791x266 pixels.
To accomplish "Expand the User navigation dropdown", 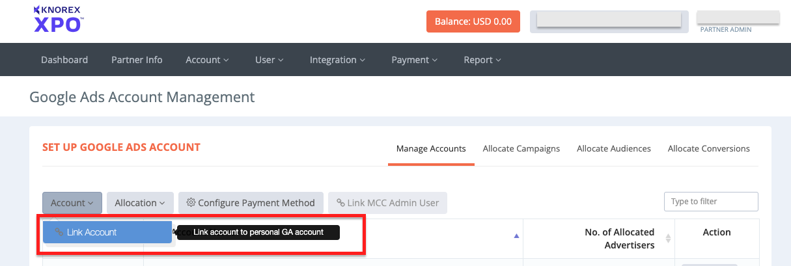I will [x=269, y=60].
